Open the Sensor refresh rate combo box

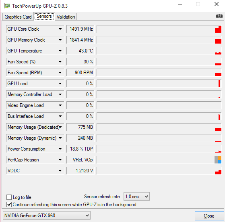point(136,197)
